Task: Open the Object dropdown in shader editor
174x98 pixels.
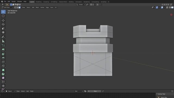Action: point(10,91)
